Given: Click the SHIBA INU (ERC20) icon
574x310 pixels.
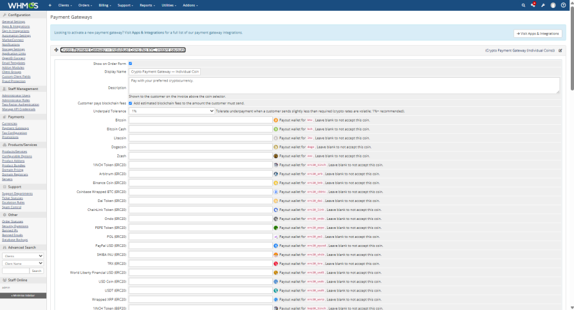Looking at the screenshot, I should (x=275, y=255).
